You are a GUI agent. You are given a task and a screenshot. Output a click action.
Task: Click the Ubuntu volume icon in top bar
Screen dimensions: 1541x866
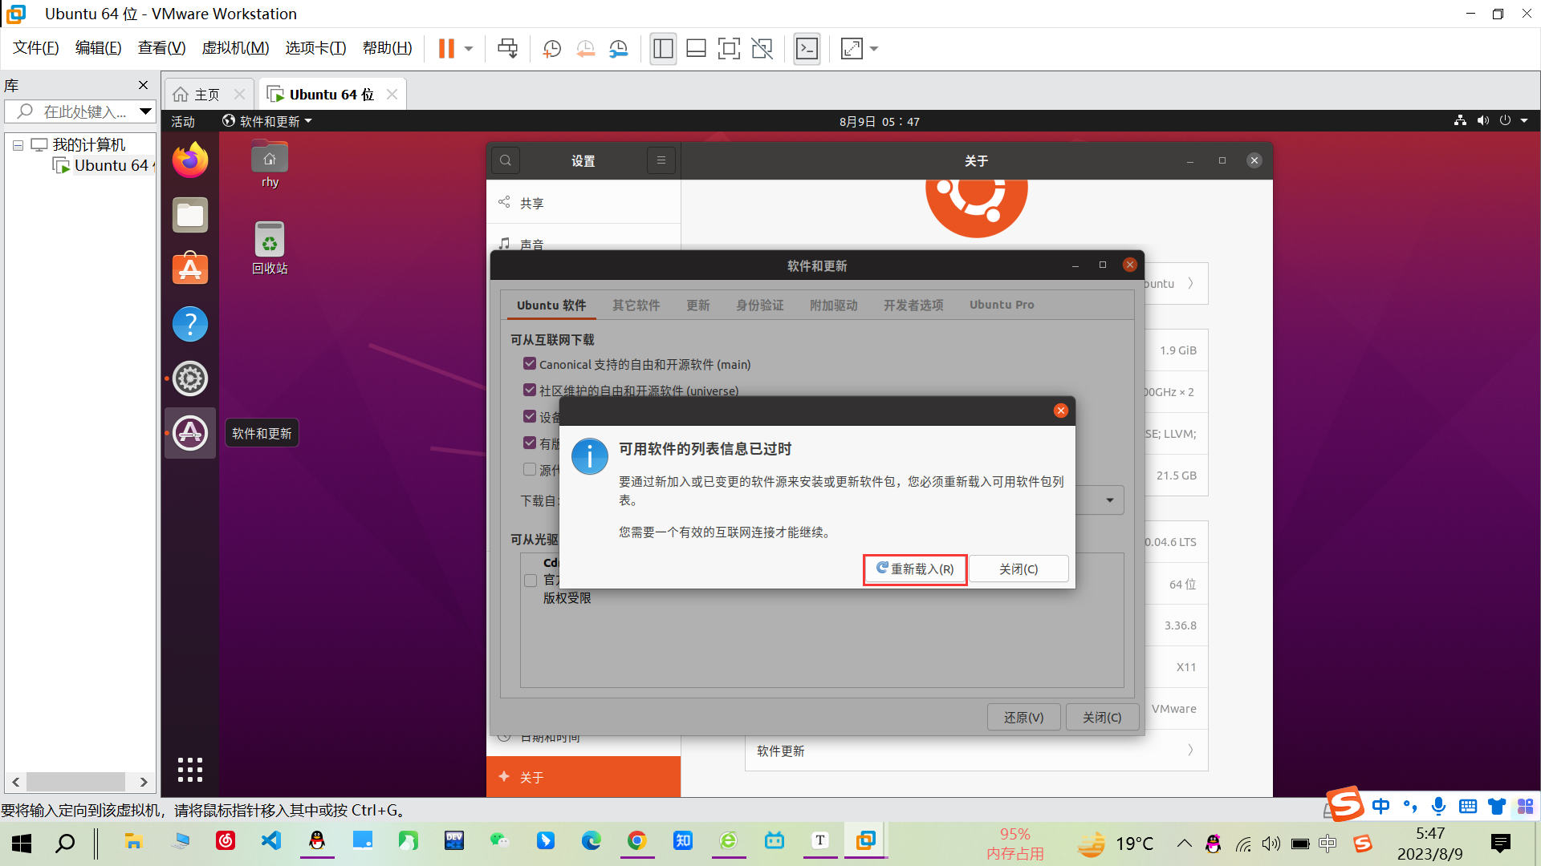[1482, 120]
